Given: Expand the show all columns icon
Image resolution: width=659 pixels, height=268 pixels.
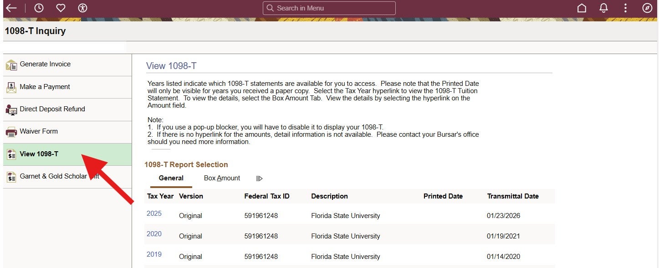Looking at the screenshot, I should tap(260, 179).
